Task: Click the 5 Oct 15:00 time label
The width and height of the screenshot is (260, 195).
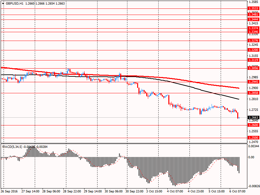Action: coord(217,191)
